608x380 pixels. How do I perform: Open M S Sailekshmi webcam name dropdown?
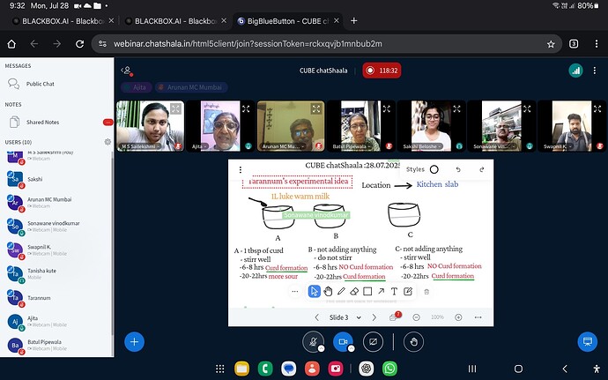(141, 146)
